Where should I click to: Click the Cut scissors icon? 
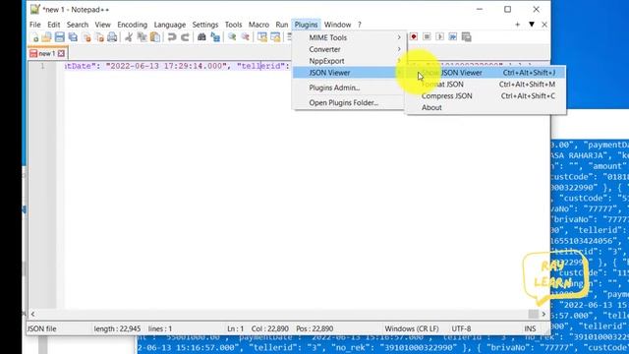(129, 37)
